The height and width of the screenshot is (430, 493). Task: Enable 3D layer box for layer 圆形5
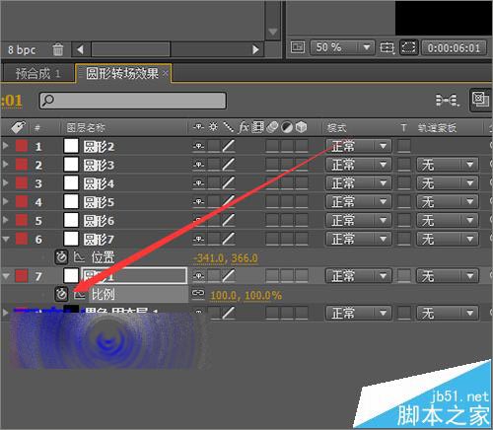coord(301,201)
